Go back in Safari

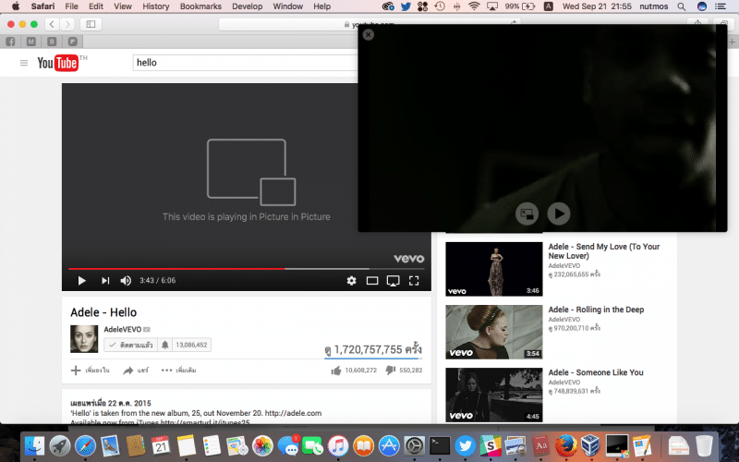pyautogui.click(x=52, y=24)
